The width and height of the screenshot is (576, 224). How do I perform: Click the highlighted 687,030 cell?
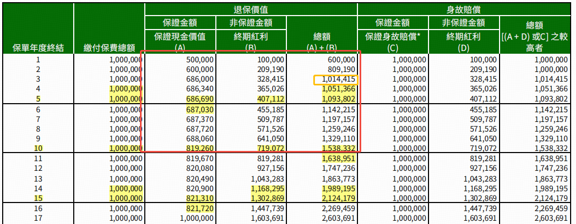pyautogui.click(x=199, y=109)
